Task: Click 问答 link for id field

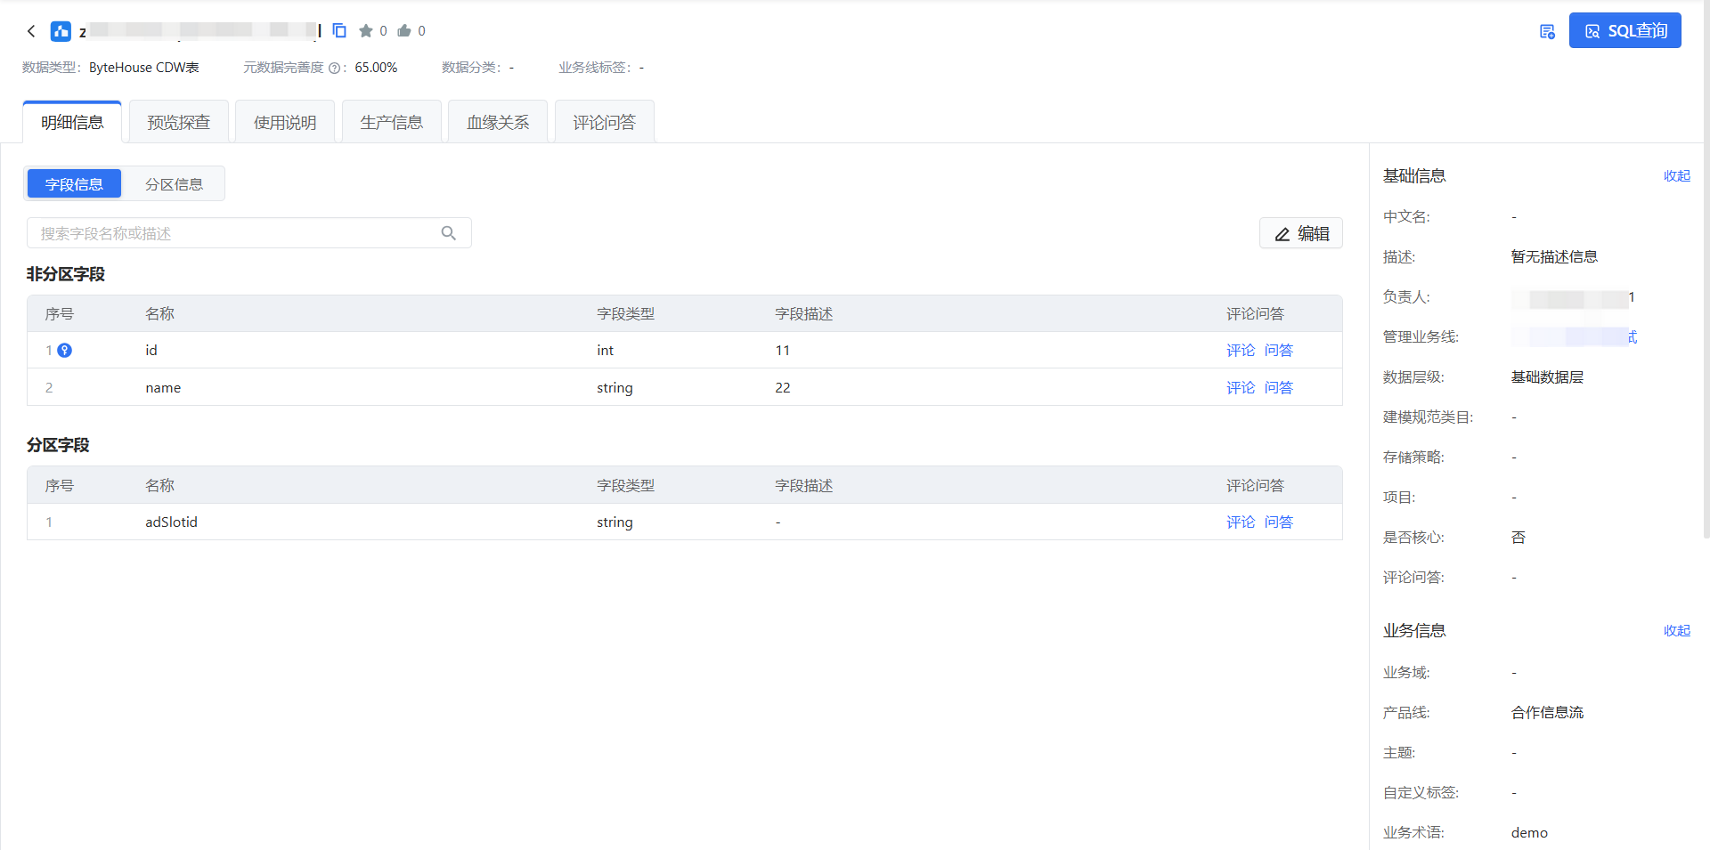Action: [x=1279, y=351]
